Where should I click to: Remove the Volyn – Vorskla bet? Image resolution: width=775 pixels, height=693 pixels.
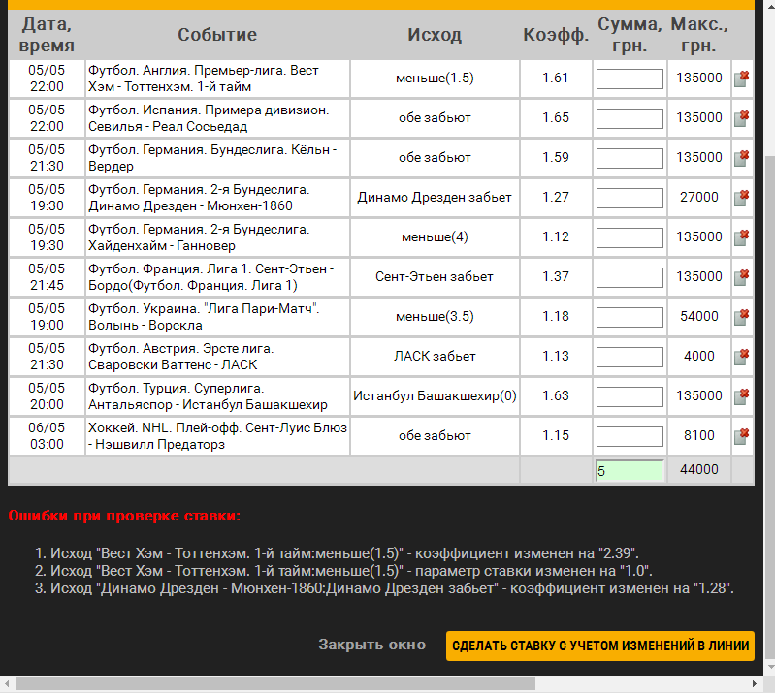pos(741,317)
